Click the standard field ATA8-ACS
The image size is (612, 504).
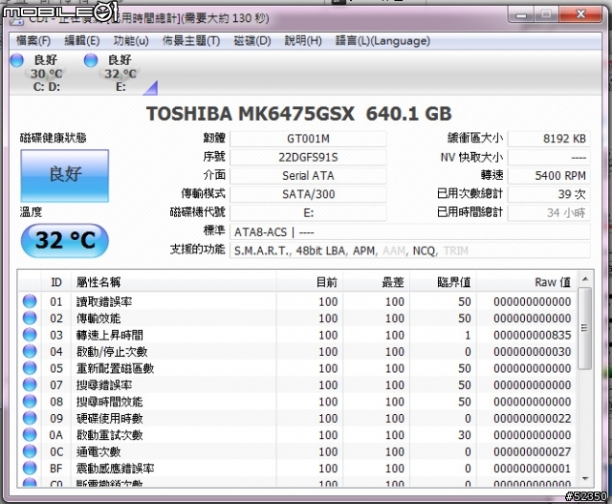point(410,232)
